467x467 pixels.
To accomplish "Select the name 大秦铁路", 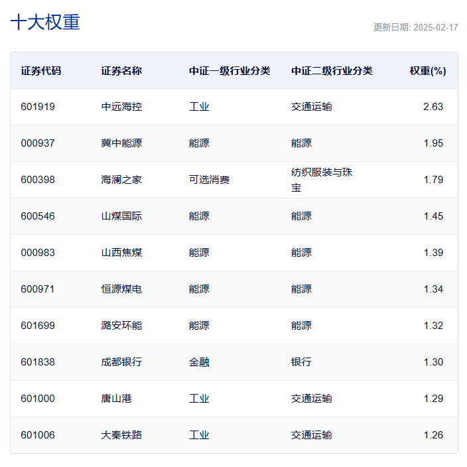I will click(x=121, y=435).
